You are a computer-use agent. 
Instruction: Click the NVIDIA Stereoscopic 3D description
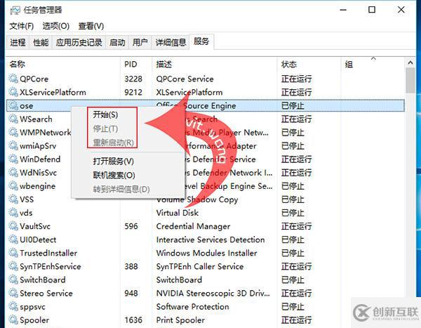pos(213,294)
